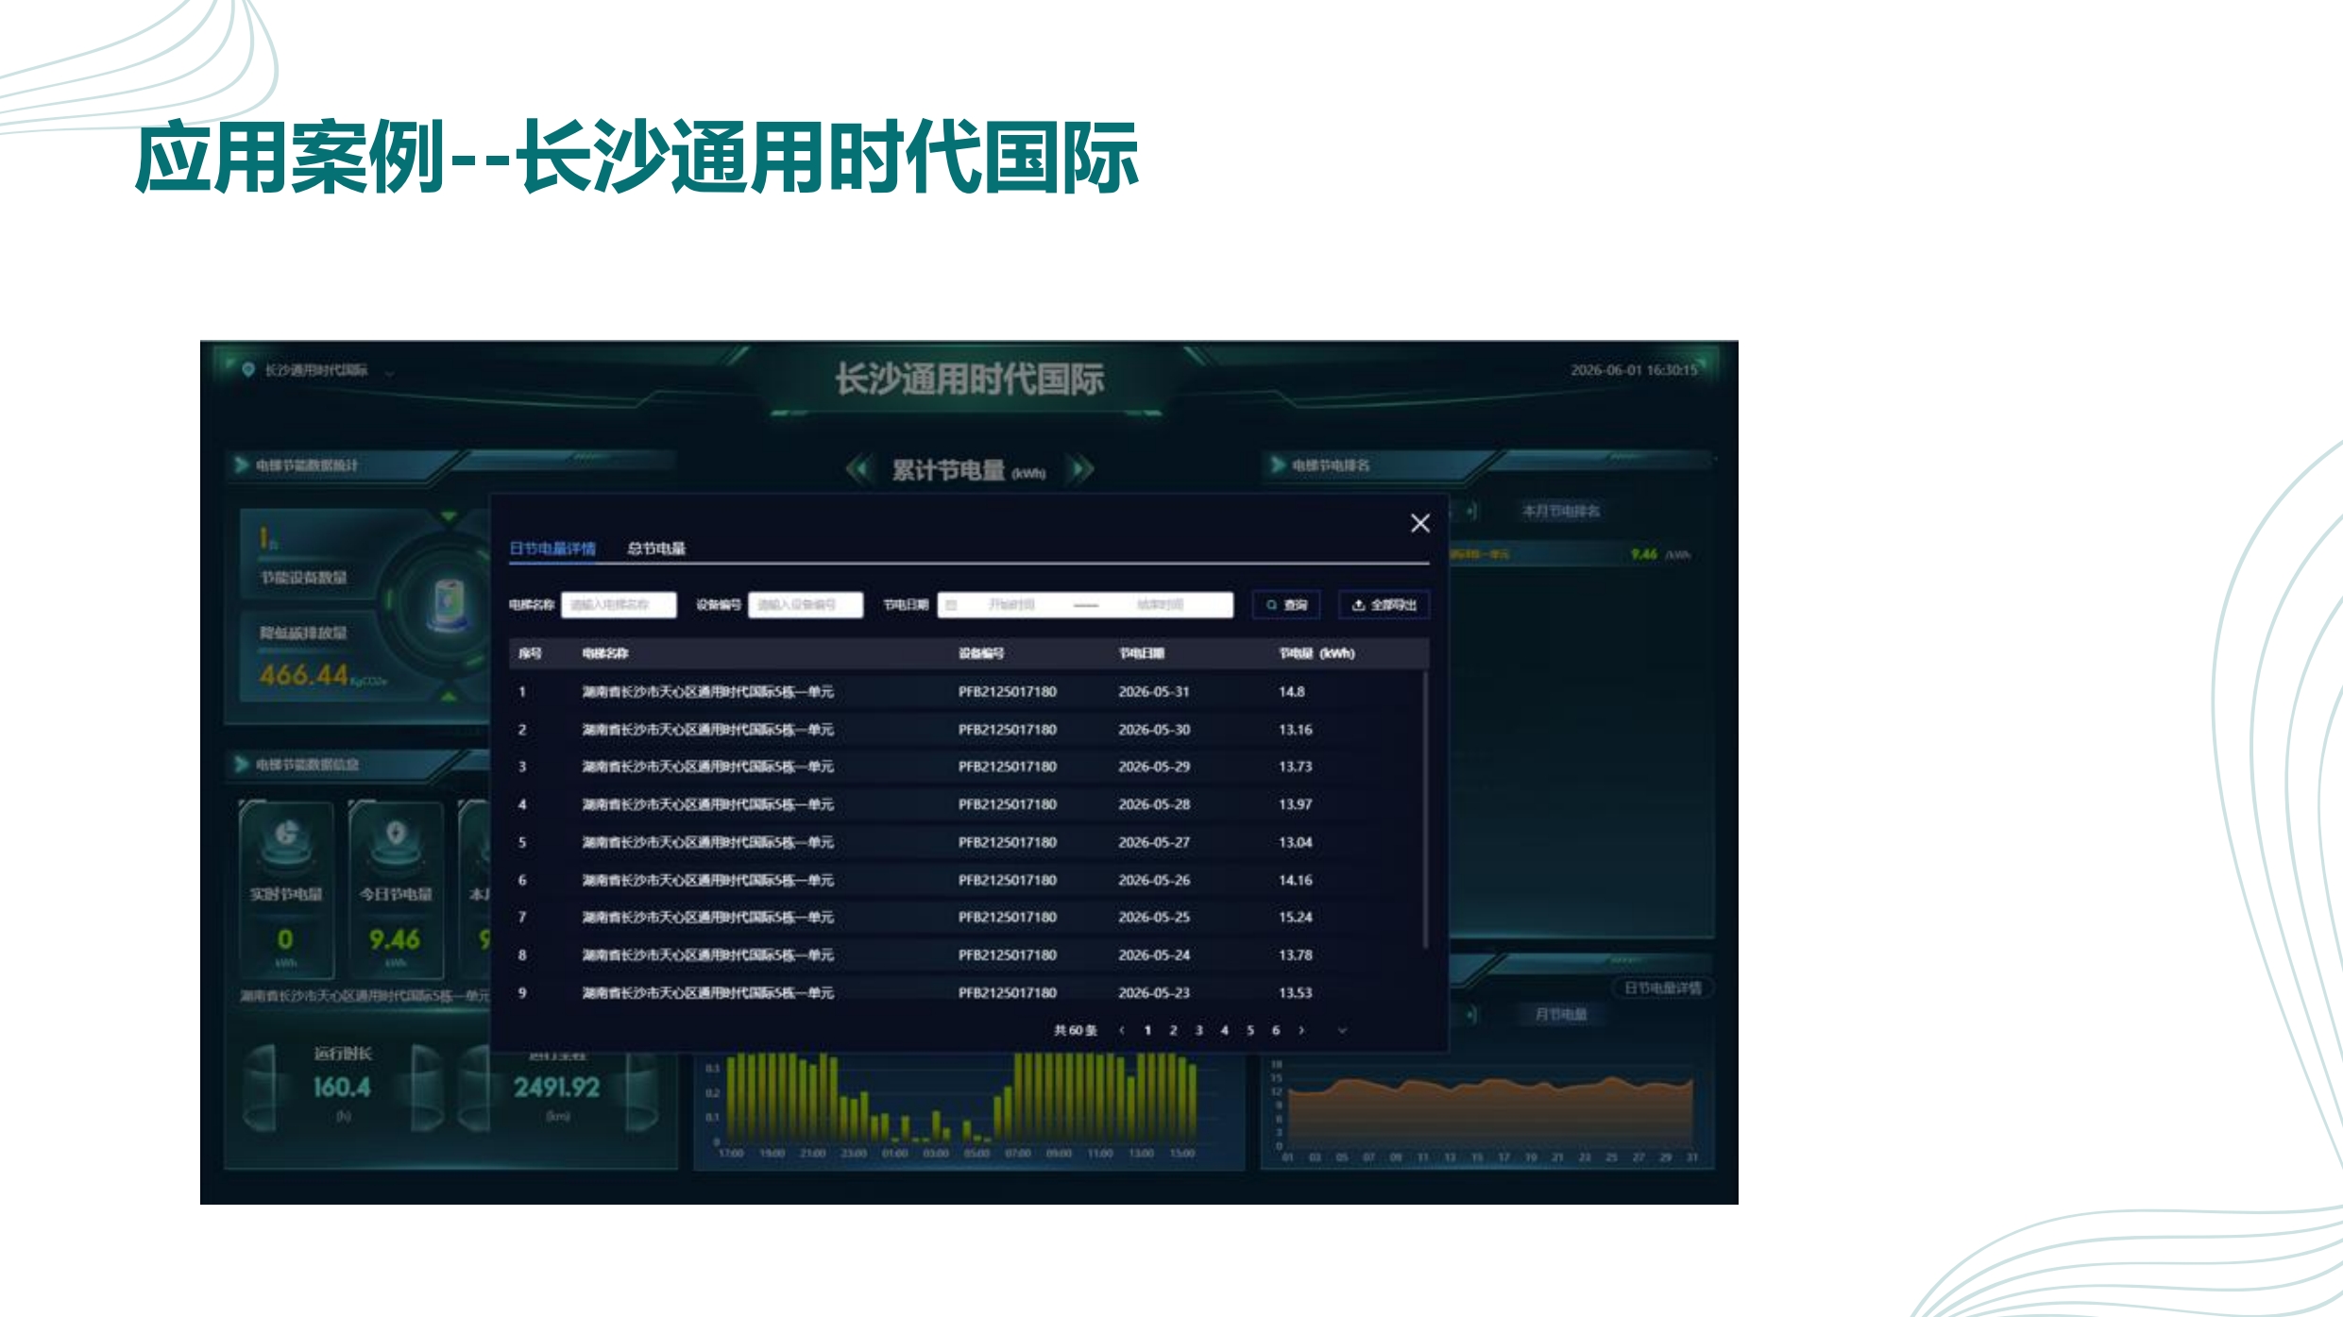Image resolution: width=2343 pixels, height=1317 pixels.
Task: Click the 14.16 kWh value cell
Action: pos(1295,880)
